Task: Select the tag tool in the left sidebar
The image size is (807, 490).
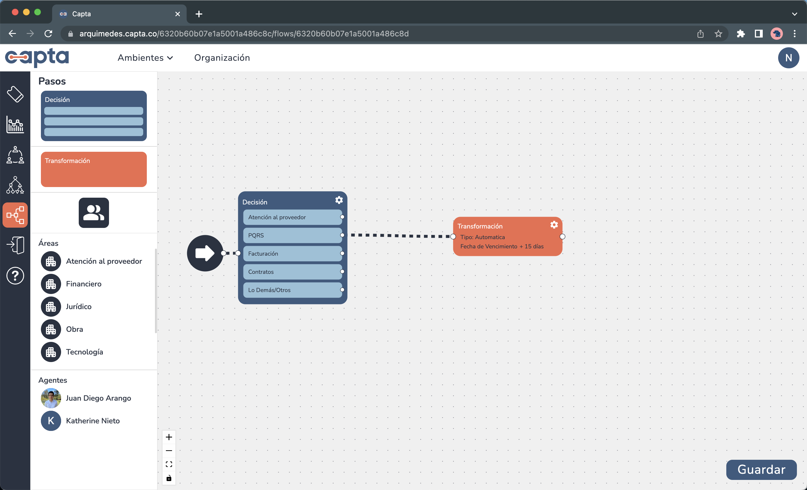Action: 15,94
